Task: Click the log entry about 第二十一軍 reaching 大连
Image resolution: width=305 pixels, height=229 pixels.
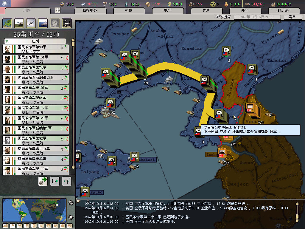Action: (x=137, y=217)
